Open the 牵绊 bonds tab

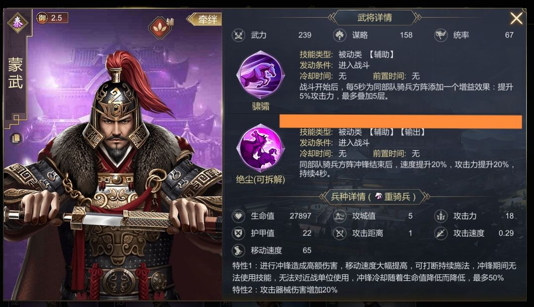coord(204,19)
